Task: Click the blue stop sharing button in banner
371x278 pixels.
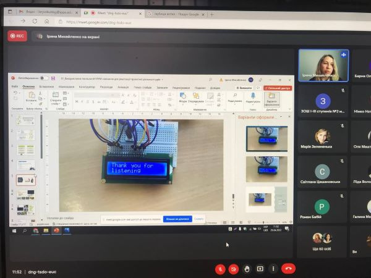Action: pos(177,219)
